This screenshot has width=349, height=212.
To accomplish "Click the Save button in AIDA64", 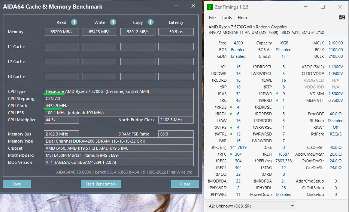I will (x=17, y=184).
